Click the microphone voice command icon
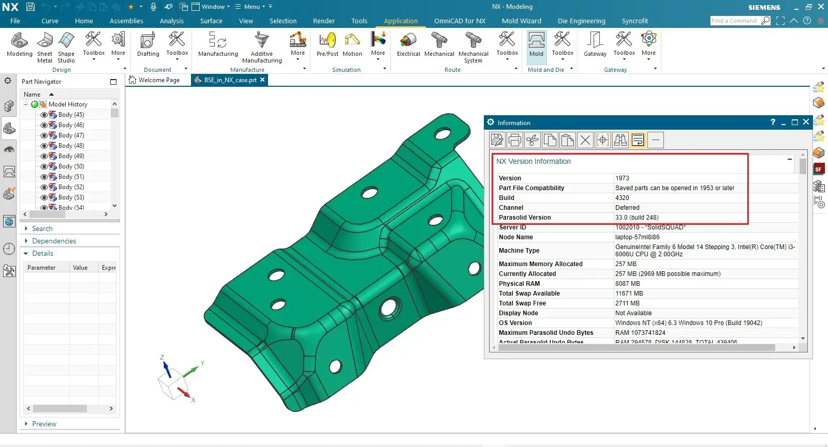Screen dimensions: 828x447 (153, 7)
